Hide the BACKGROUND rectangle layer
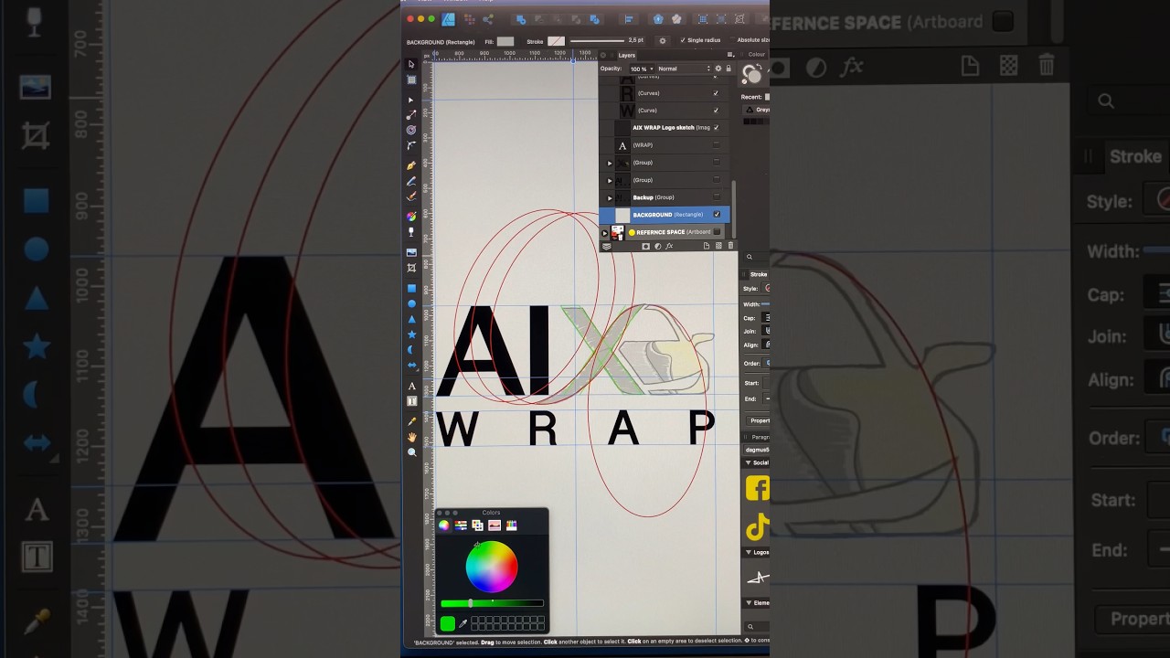The width and height of the screenshot is (1170, 658). (717, 215)
